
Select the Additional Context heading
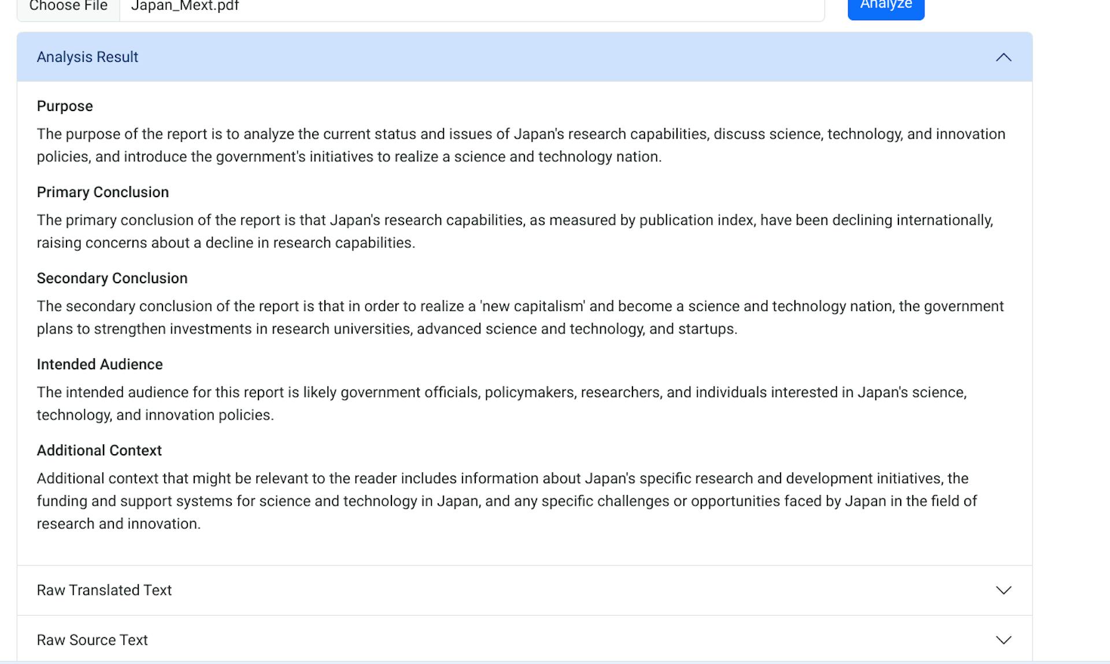99,451
